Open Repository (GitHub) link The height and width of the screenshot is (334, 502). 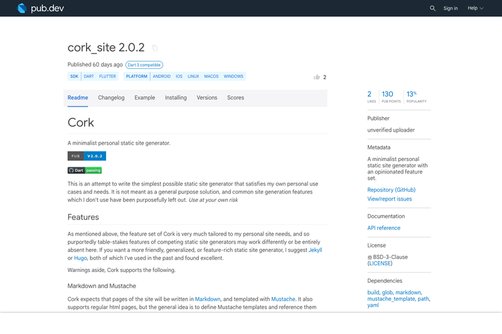tap(391, 190)
